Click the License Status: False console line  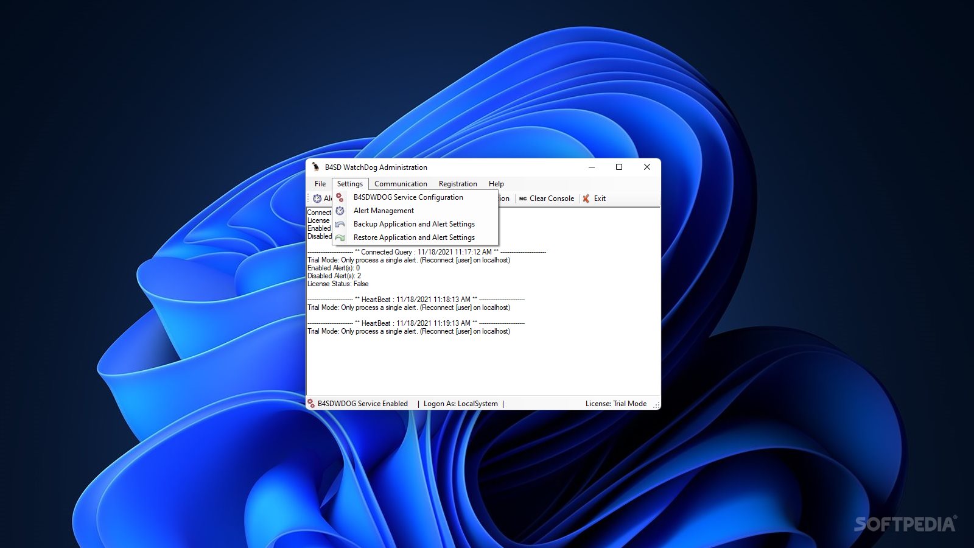[338, 284]
